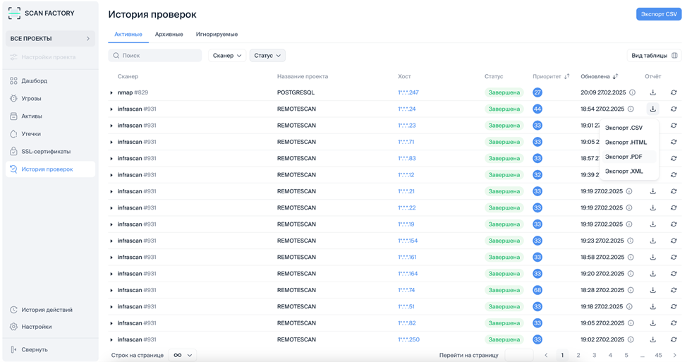This screenshot has width=687, height=362.
Task: Go to Угрозы section
Action: tap(31, 99)
